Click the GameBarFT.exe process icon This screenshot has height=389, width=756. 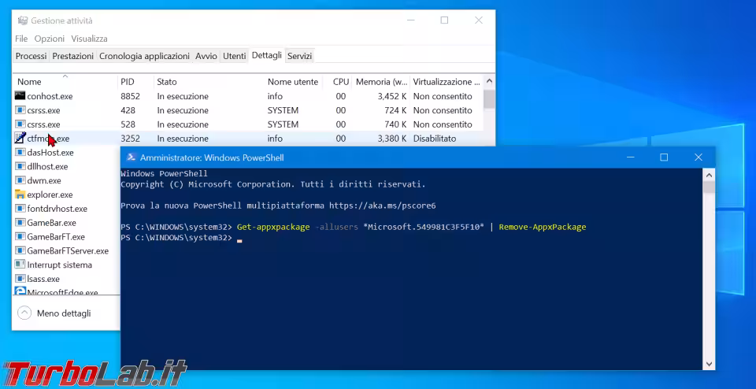[x=20, y=237]
